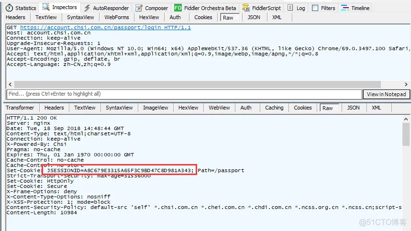Image resolution: width=411 pixels, height=231 pixels.
Task: Open the Statistics tab stopwatch icon
Action: tap(9, 8)
